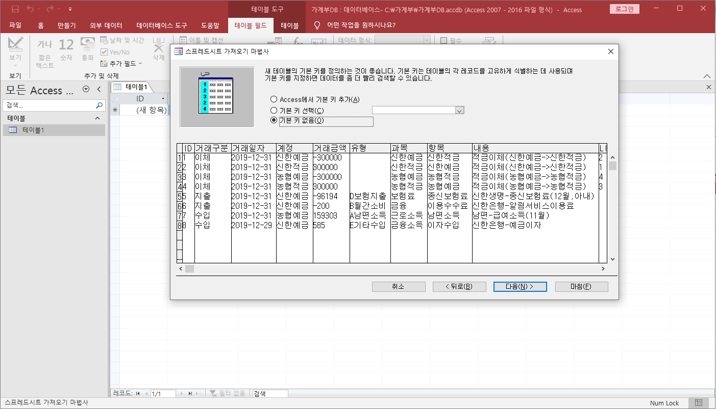Click the preview vertical scrollbar thumb

pos(612,166)
